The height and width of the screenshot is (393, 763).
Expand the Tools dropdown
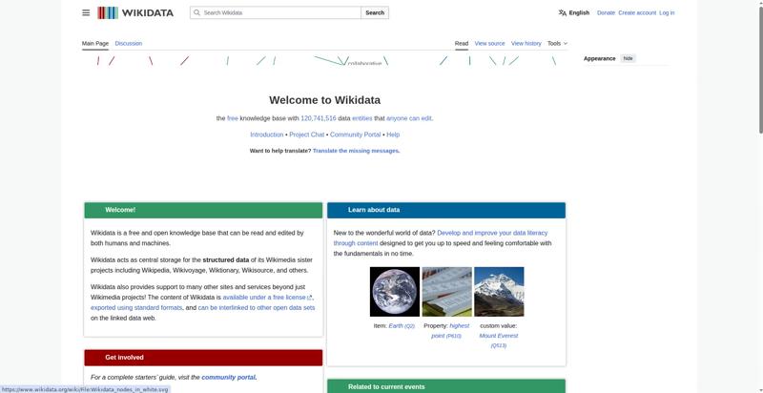click(x=557, y=43)
